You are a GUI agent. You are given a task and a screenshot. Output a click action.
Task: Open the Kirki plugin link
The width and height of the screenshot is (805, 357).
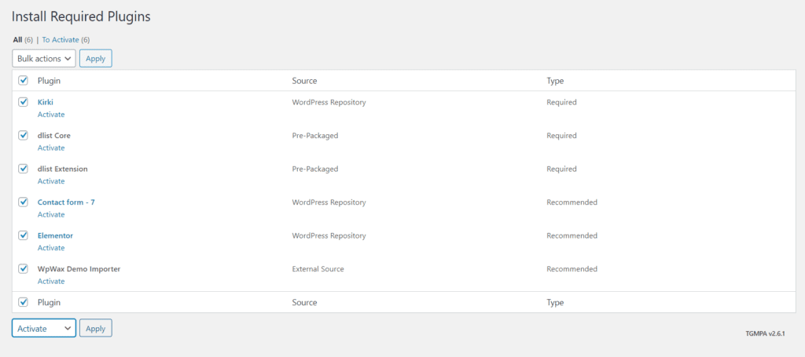pyautogui.click(x=45, y=102)
